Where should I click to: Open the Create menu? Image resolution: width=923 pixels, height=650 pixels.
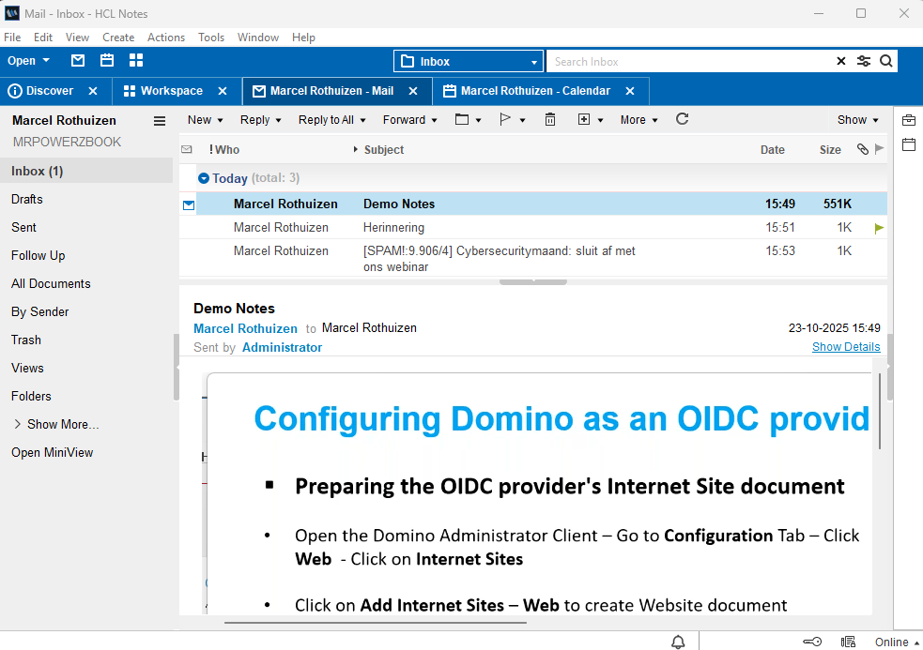[118, 38]
